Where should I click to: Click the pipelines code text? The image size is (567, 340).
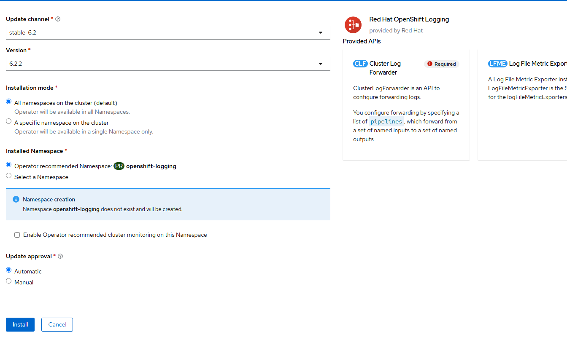pyautogui.click(x=386, y=121)
